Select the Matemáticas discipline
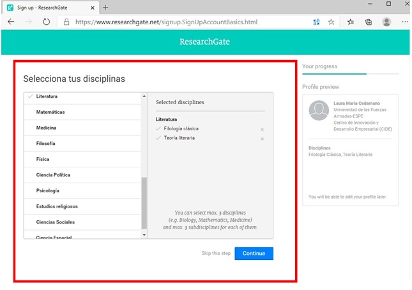The height and width of the screenshot is (290, 412). pyautogui.click(x=50, y=112)
